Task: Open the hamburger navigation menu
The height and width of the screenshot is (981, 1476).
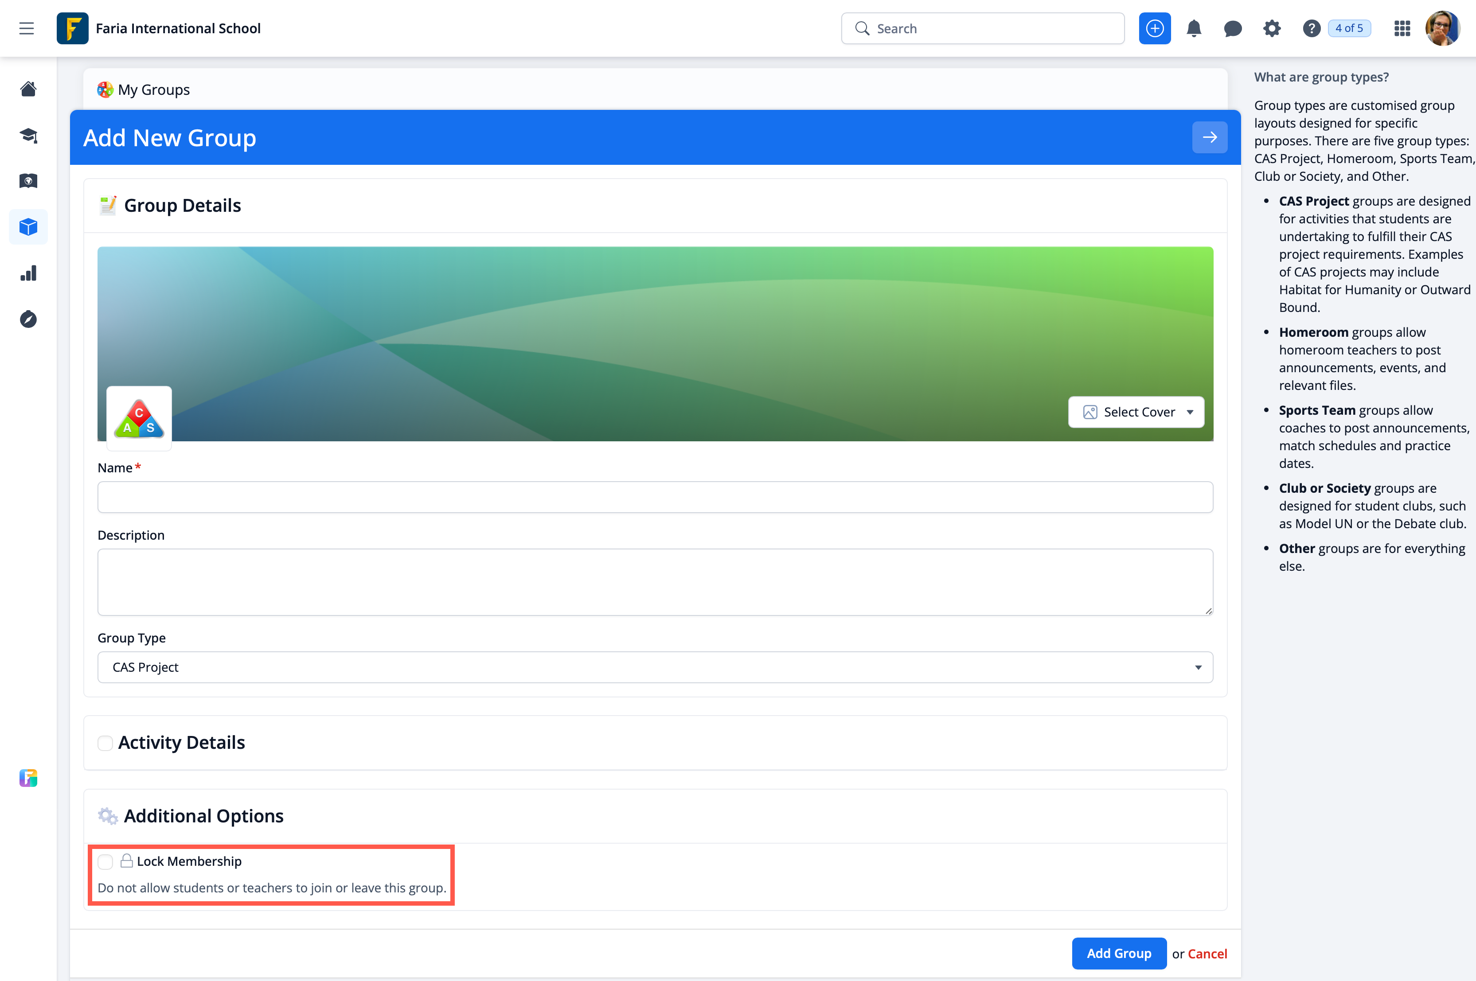Action: click(26, 28)
